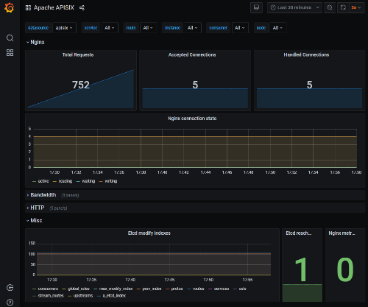
Task: Click the Handled Connections value 5
Action: pyautogui.click(x=310, y=85)
